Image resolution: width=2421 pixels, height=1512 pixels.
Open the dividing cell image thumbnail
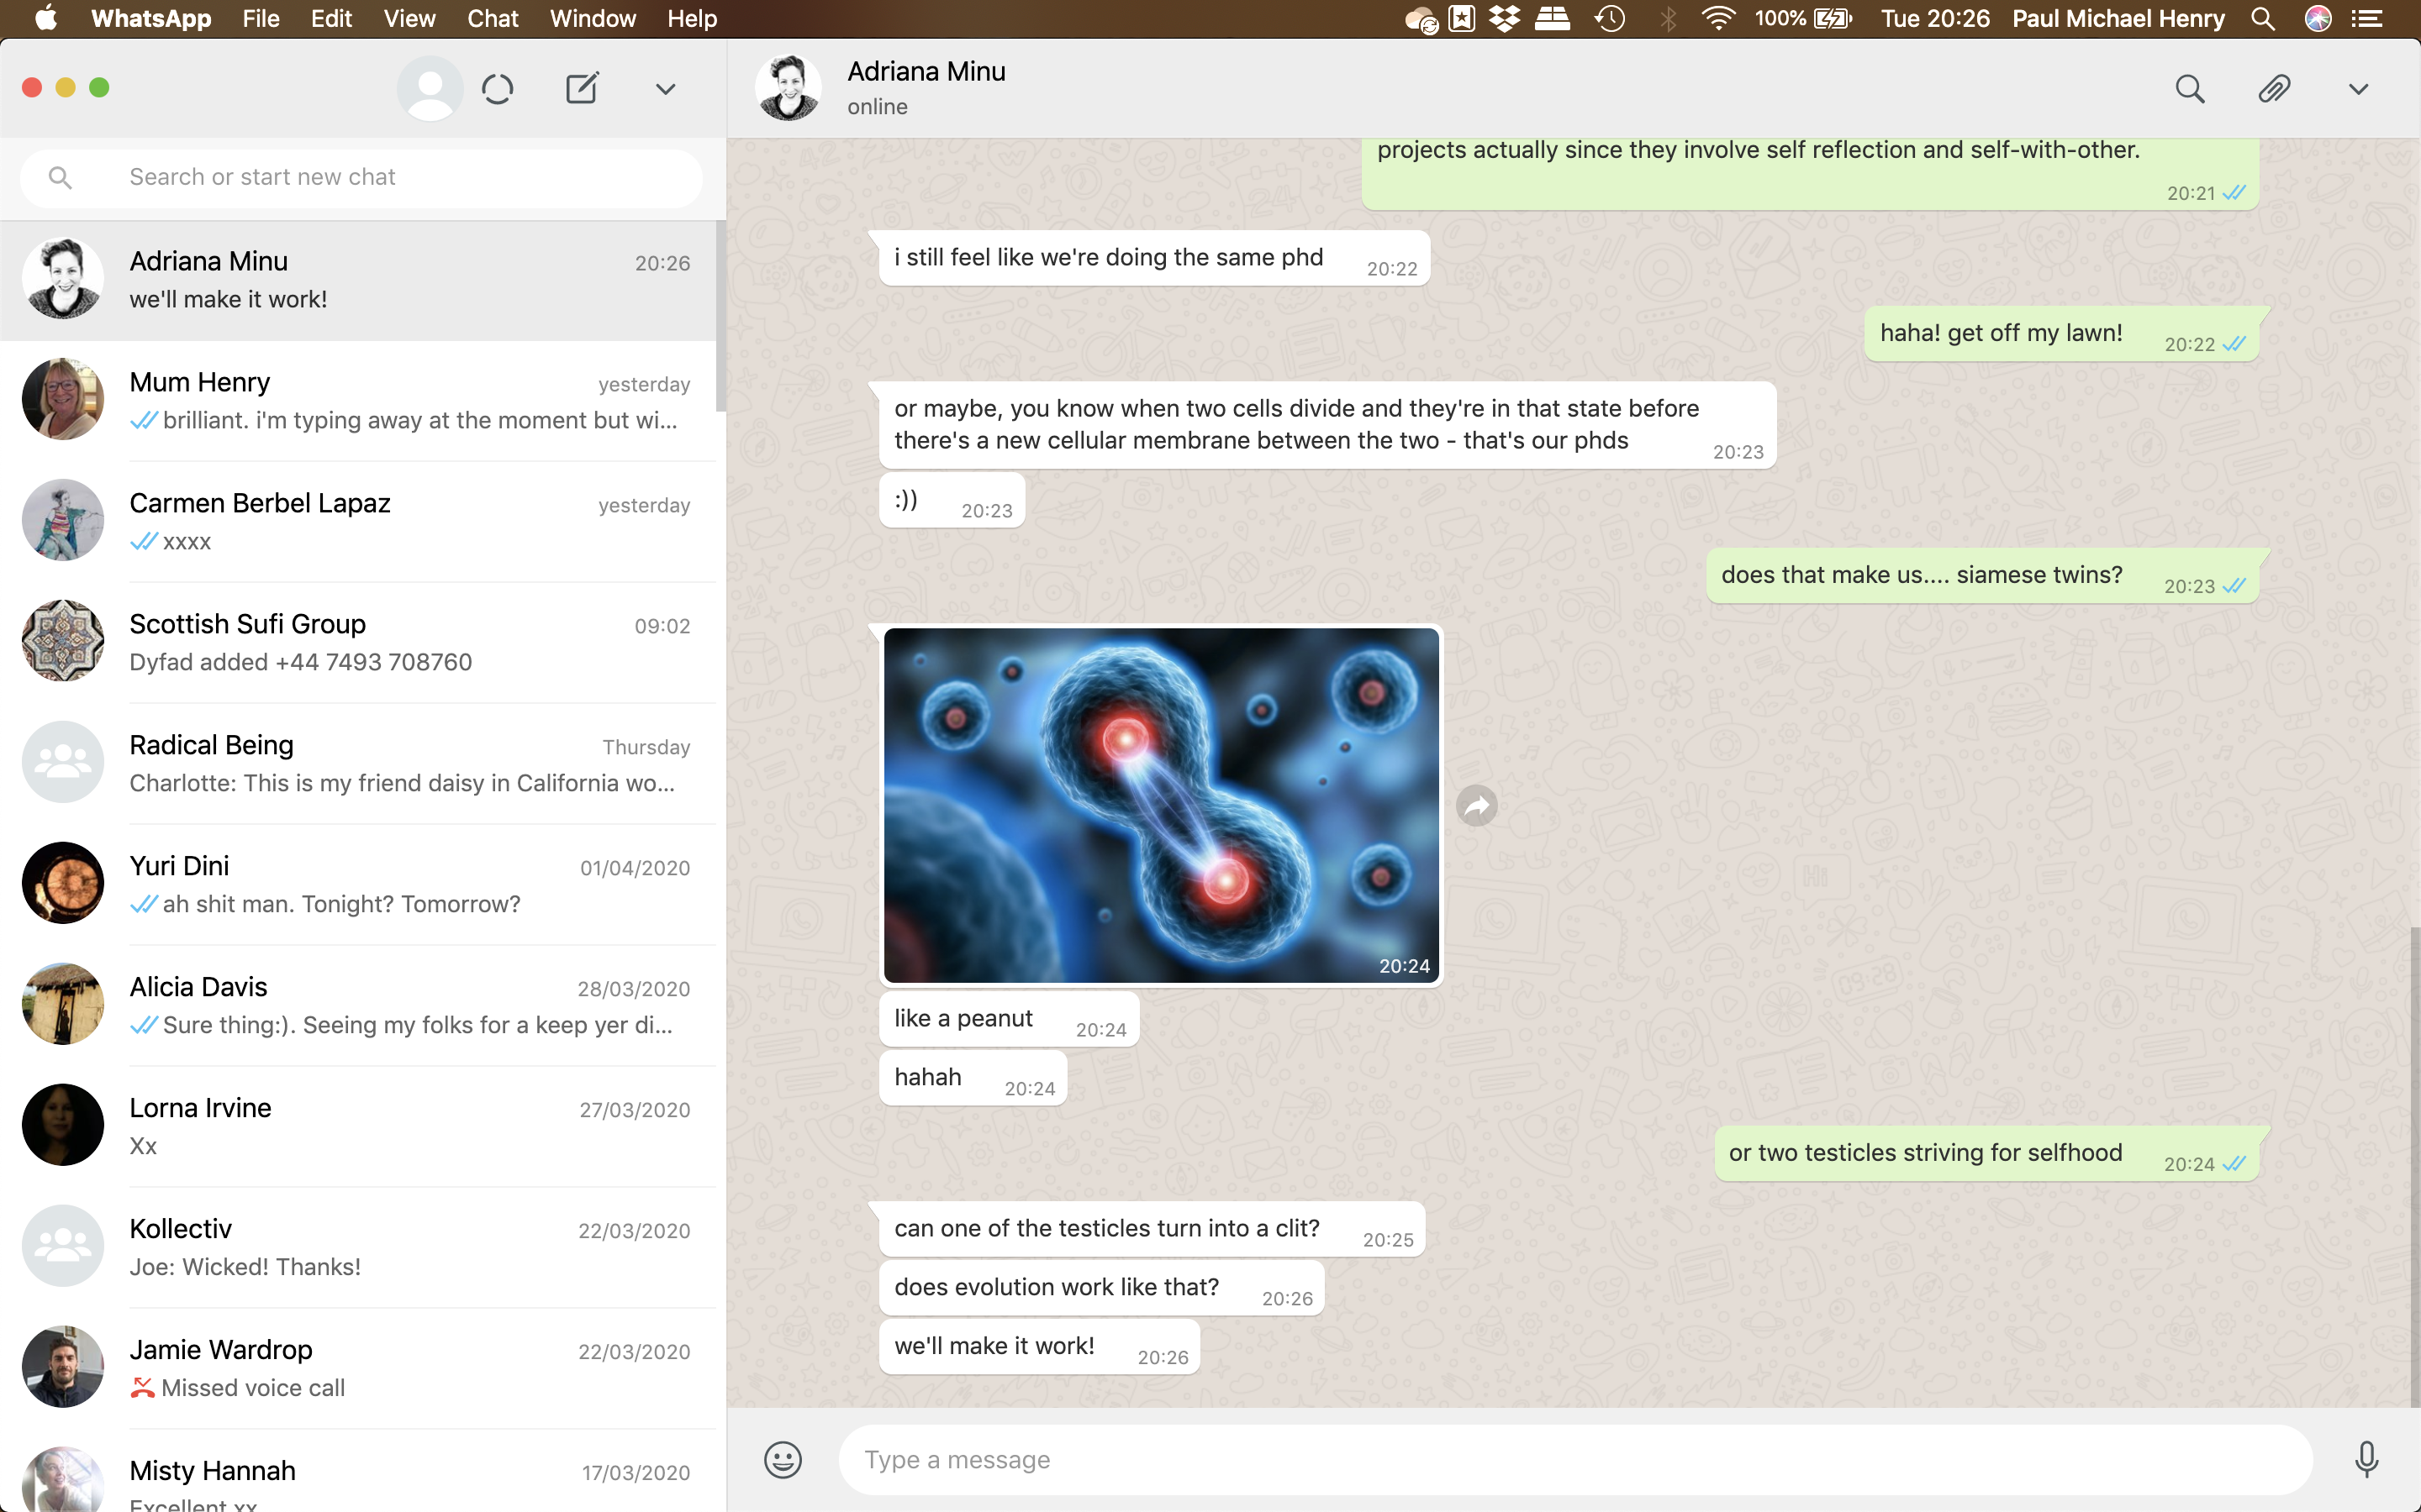1160,805
